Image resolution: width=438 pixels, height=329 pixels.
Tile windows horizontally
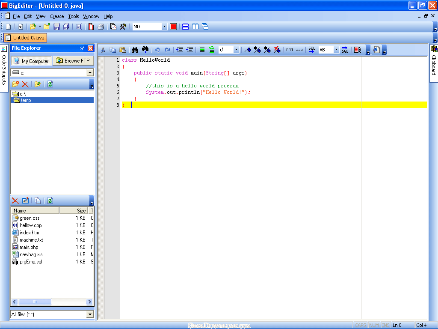(185, 27)
